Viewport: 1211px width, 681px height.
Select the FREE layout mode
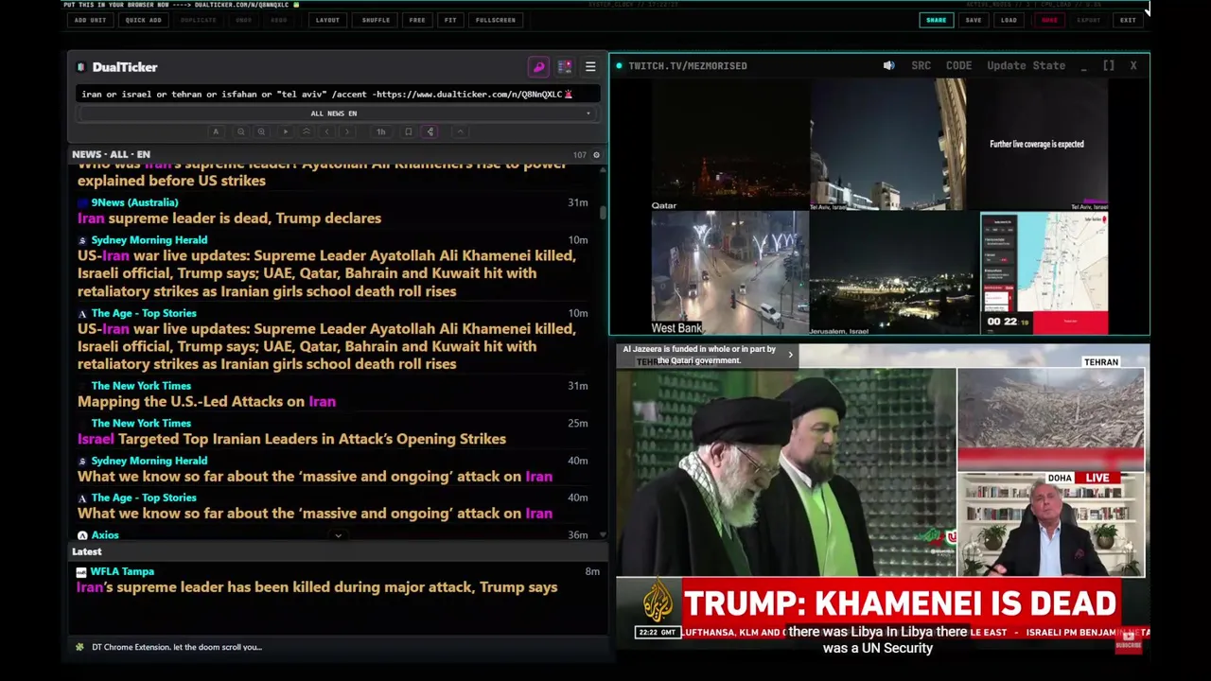[x=417, y=20]
